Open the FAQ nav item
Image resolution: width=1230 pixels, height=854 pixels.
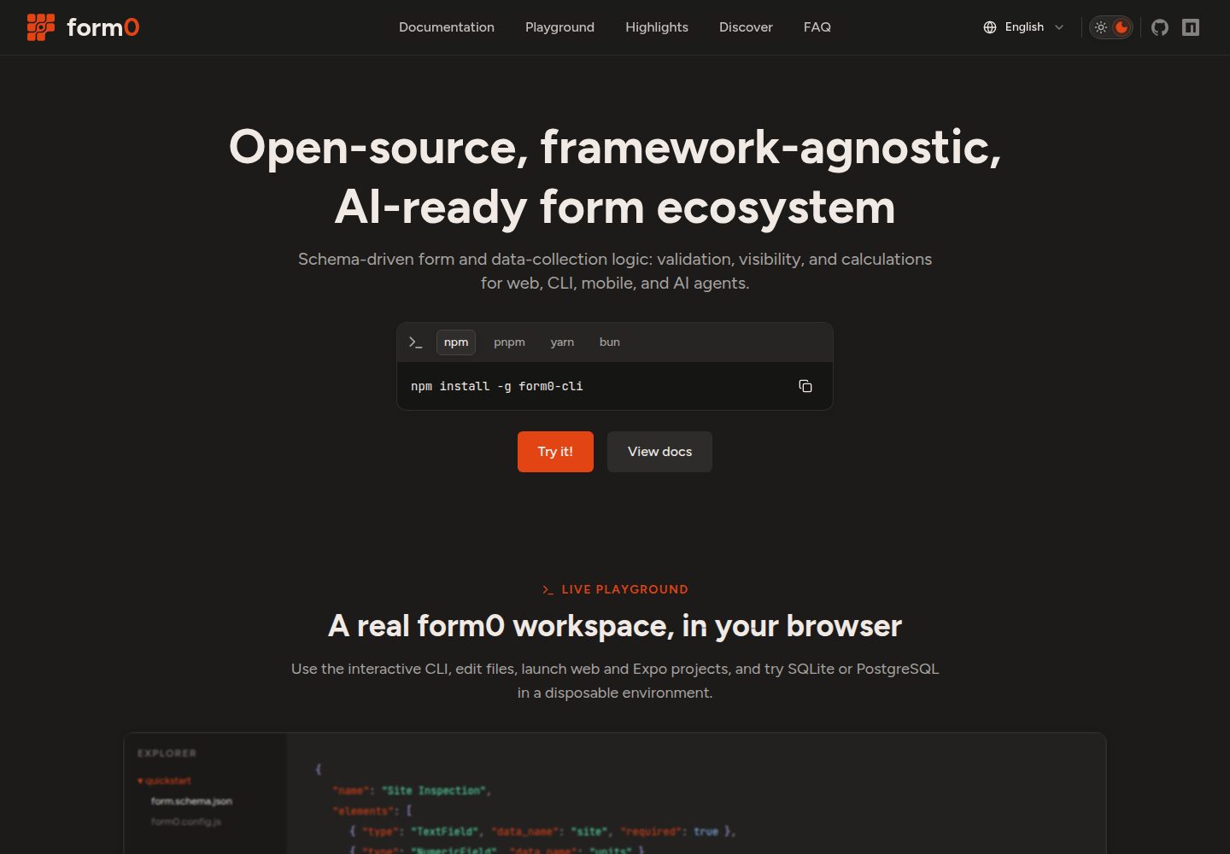pyautogui.click(x=817, y=27)
